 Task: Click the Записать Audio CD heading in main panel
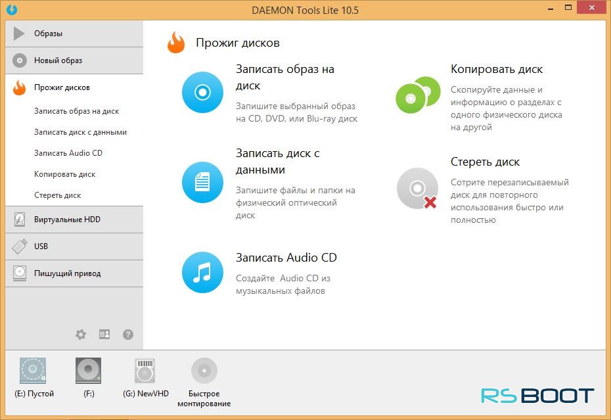(286, 258)
